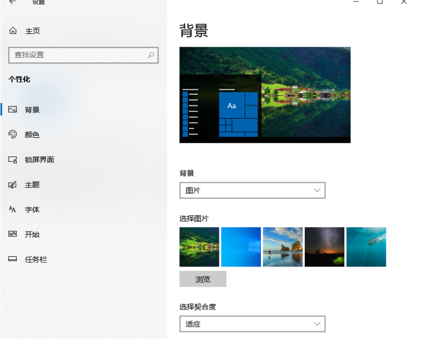Open the 背景 type dropdown showing 图片
This screenshot has height=339, width=424.
[252, 191]
